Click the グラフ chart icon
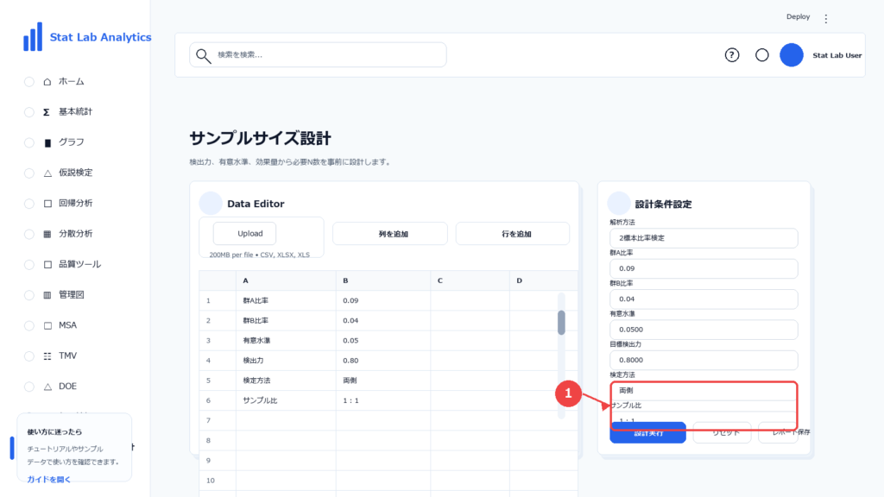 tap(47, 142)
